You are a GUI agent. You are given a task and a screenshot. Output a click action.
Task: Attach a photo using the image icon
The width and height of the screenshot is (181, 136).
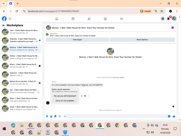(51, 116)
